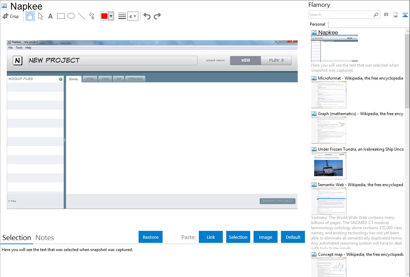Screen dimensions: 410x277
Task: Open the Graph (mathematics) snapshot thumbnail
Action: pyautogui.click(x=329, y=130)
